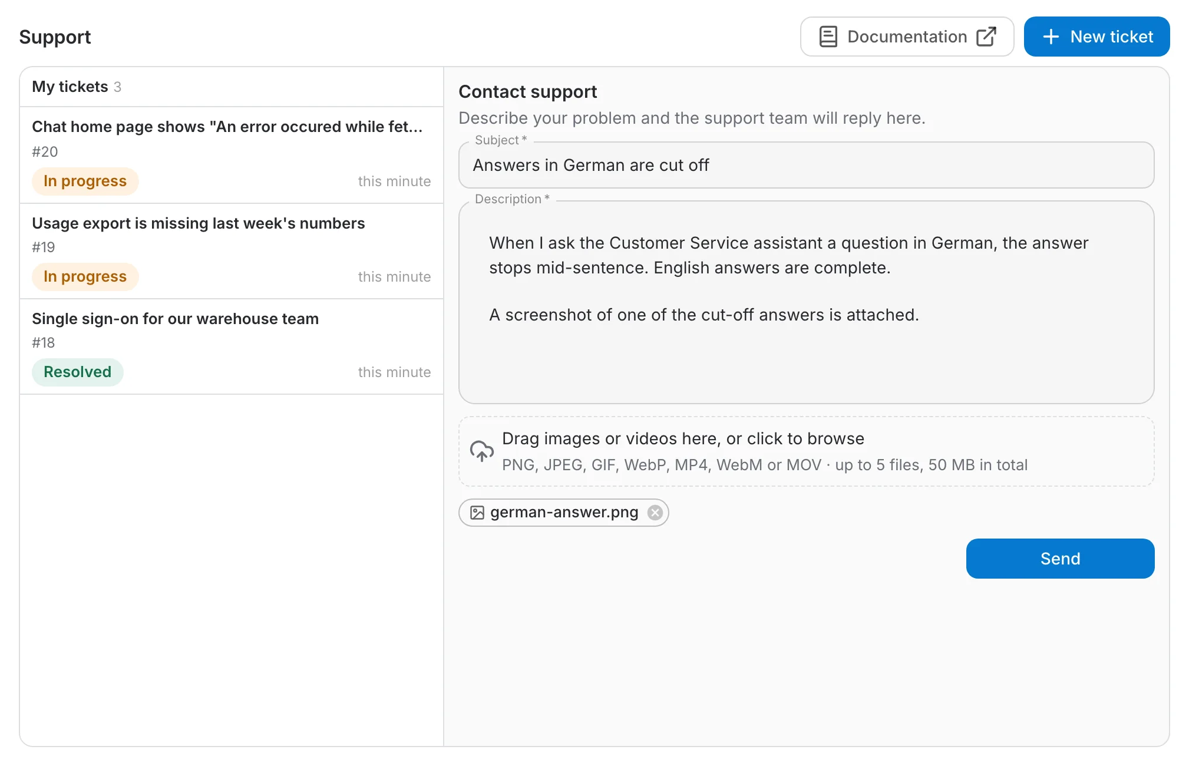Click the ticket count 3 next to My tickets
The height and width of the screenshot is (766, 1189).
[117, 87]
